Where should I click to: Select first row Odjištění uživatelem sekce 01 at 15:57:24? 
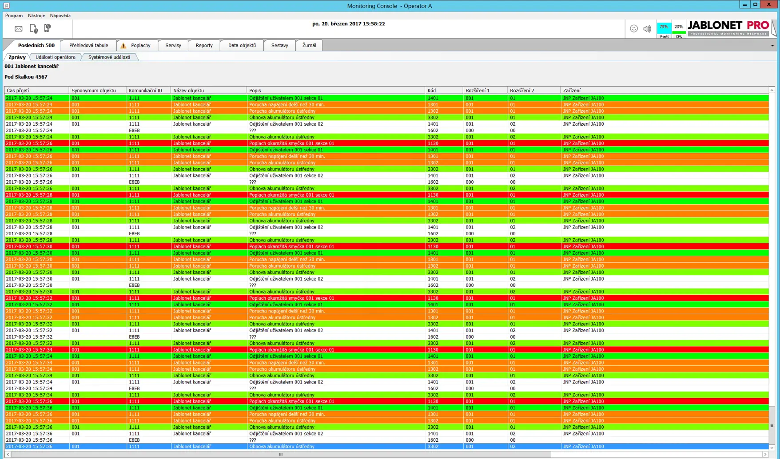(386, 98)
